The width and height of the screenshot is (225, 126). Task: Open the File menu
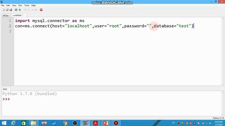pos(2,6)
